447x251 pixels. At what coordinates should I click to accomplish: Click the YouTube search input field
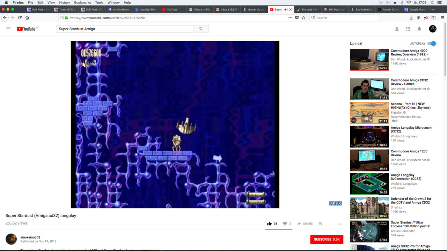(x=125, y=29)
